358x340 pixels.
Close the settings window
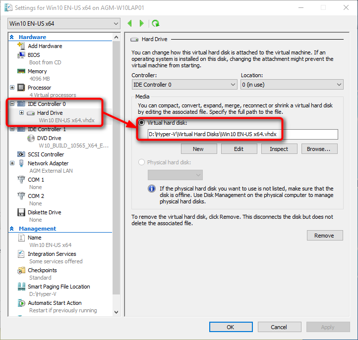click(x=346, y=7)
